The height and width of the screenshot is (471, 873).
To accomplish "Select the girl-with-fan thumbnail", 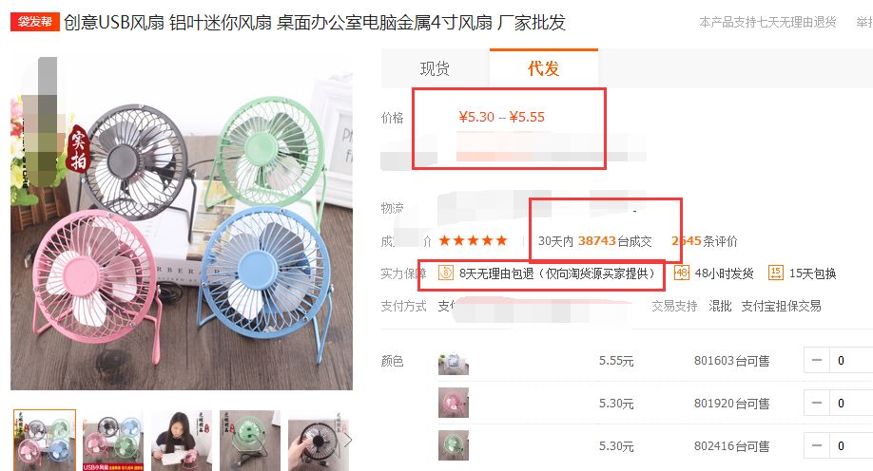I will point(182,441).
